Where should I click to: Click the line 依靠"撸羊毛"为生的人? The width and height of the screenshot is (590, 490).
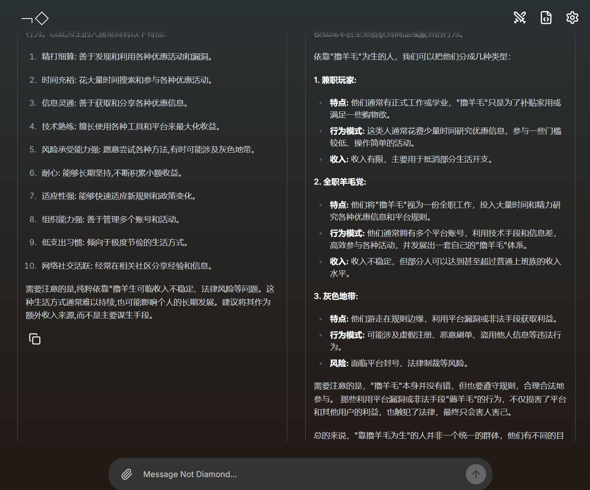(412, 57)
